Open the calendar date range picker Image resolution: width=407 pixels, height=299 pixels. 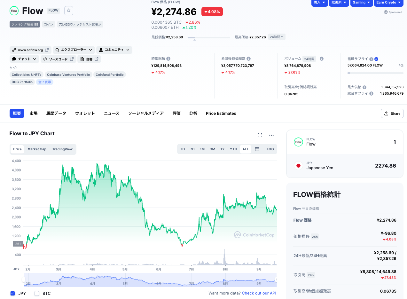pos(257,149)
